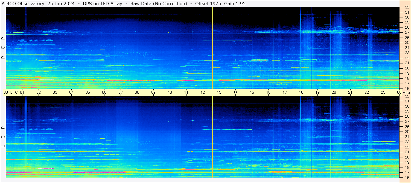Click hour 01 on the UTC time axis

(22, 92)
